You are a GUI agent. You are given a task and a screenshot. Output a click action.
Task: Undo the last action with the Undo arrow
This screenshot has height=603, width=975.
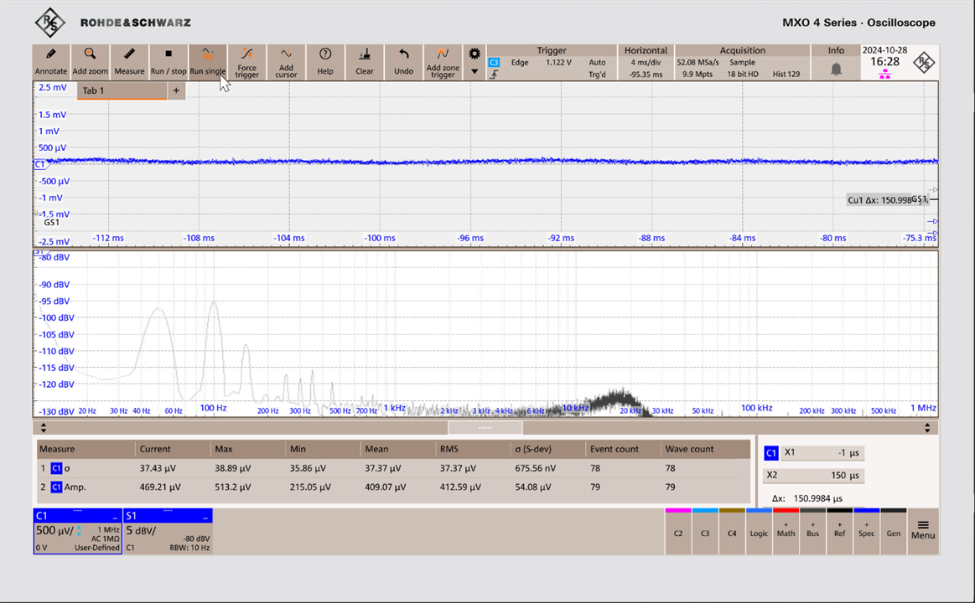(x=403, y=62)
